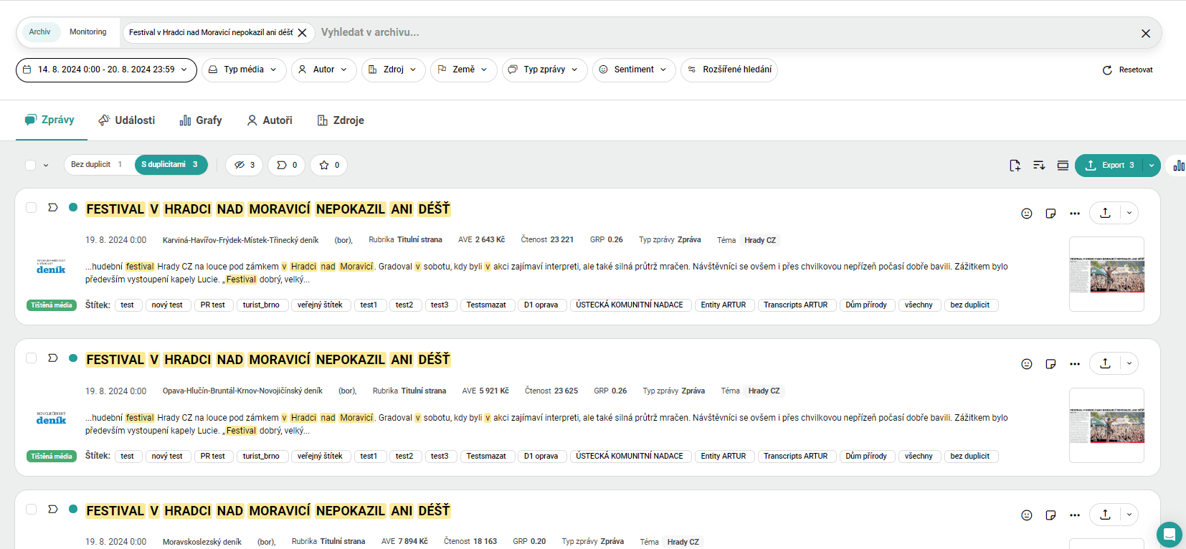
Task: Click 'ÚSTECKÁ KOMUNITNÍ NADACE' tag on Karviná-Havířov article
Action: [x=630, y=305]
